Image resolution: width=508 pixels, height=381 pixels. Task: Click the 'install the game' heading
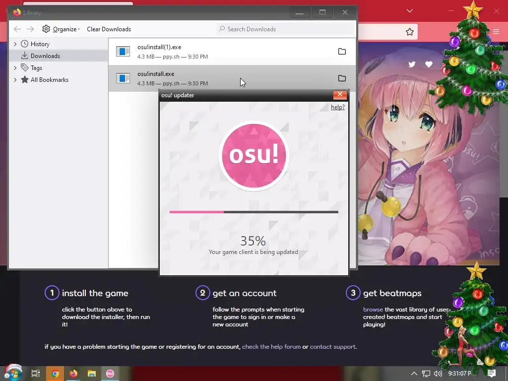pyautogui.click(x=95, y=293)
